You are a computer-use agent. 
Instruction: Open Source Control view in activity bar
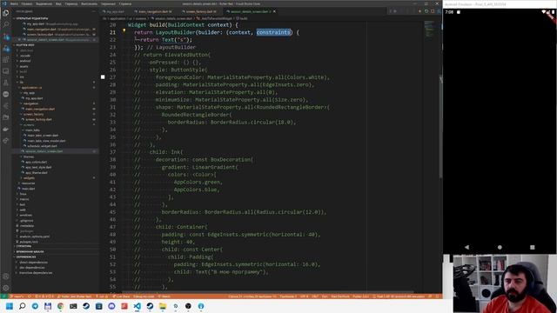click(6, 37)
